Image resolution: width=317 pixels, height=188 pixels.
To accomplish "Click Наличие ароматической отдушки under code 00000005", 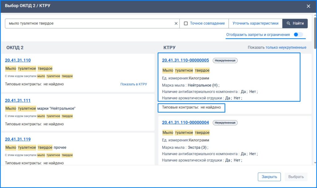I will click(x=202, y=98).
